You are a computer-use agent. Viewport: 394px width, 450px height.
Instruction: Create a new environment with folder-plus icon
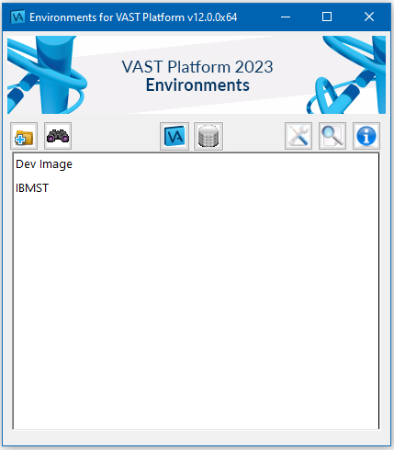(24, 136)
